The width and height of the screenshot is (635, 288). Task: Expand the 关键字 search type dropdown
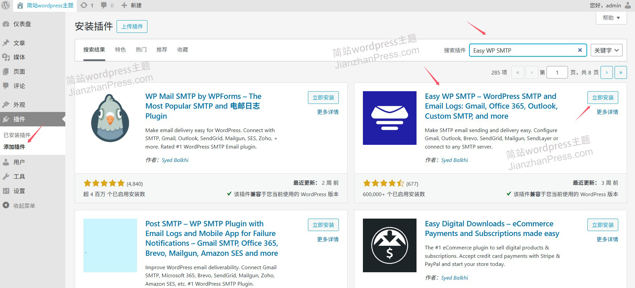pyautogui.click(x=606, y=50)
